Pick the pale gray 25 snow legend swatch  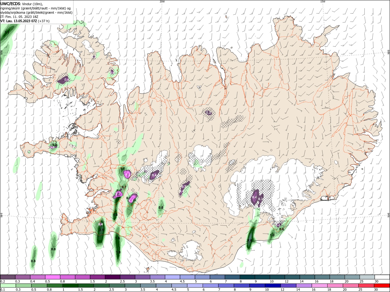point(367,277)
